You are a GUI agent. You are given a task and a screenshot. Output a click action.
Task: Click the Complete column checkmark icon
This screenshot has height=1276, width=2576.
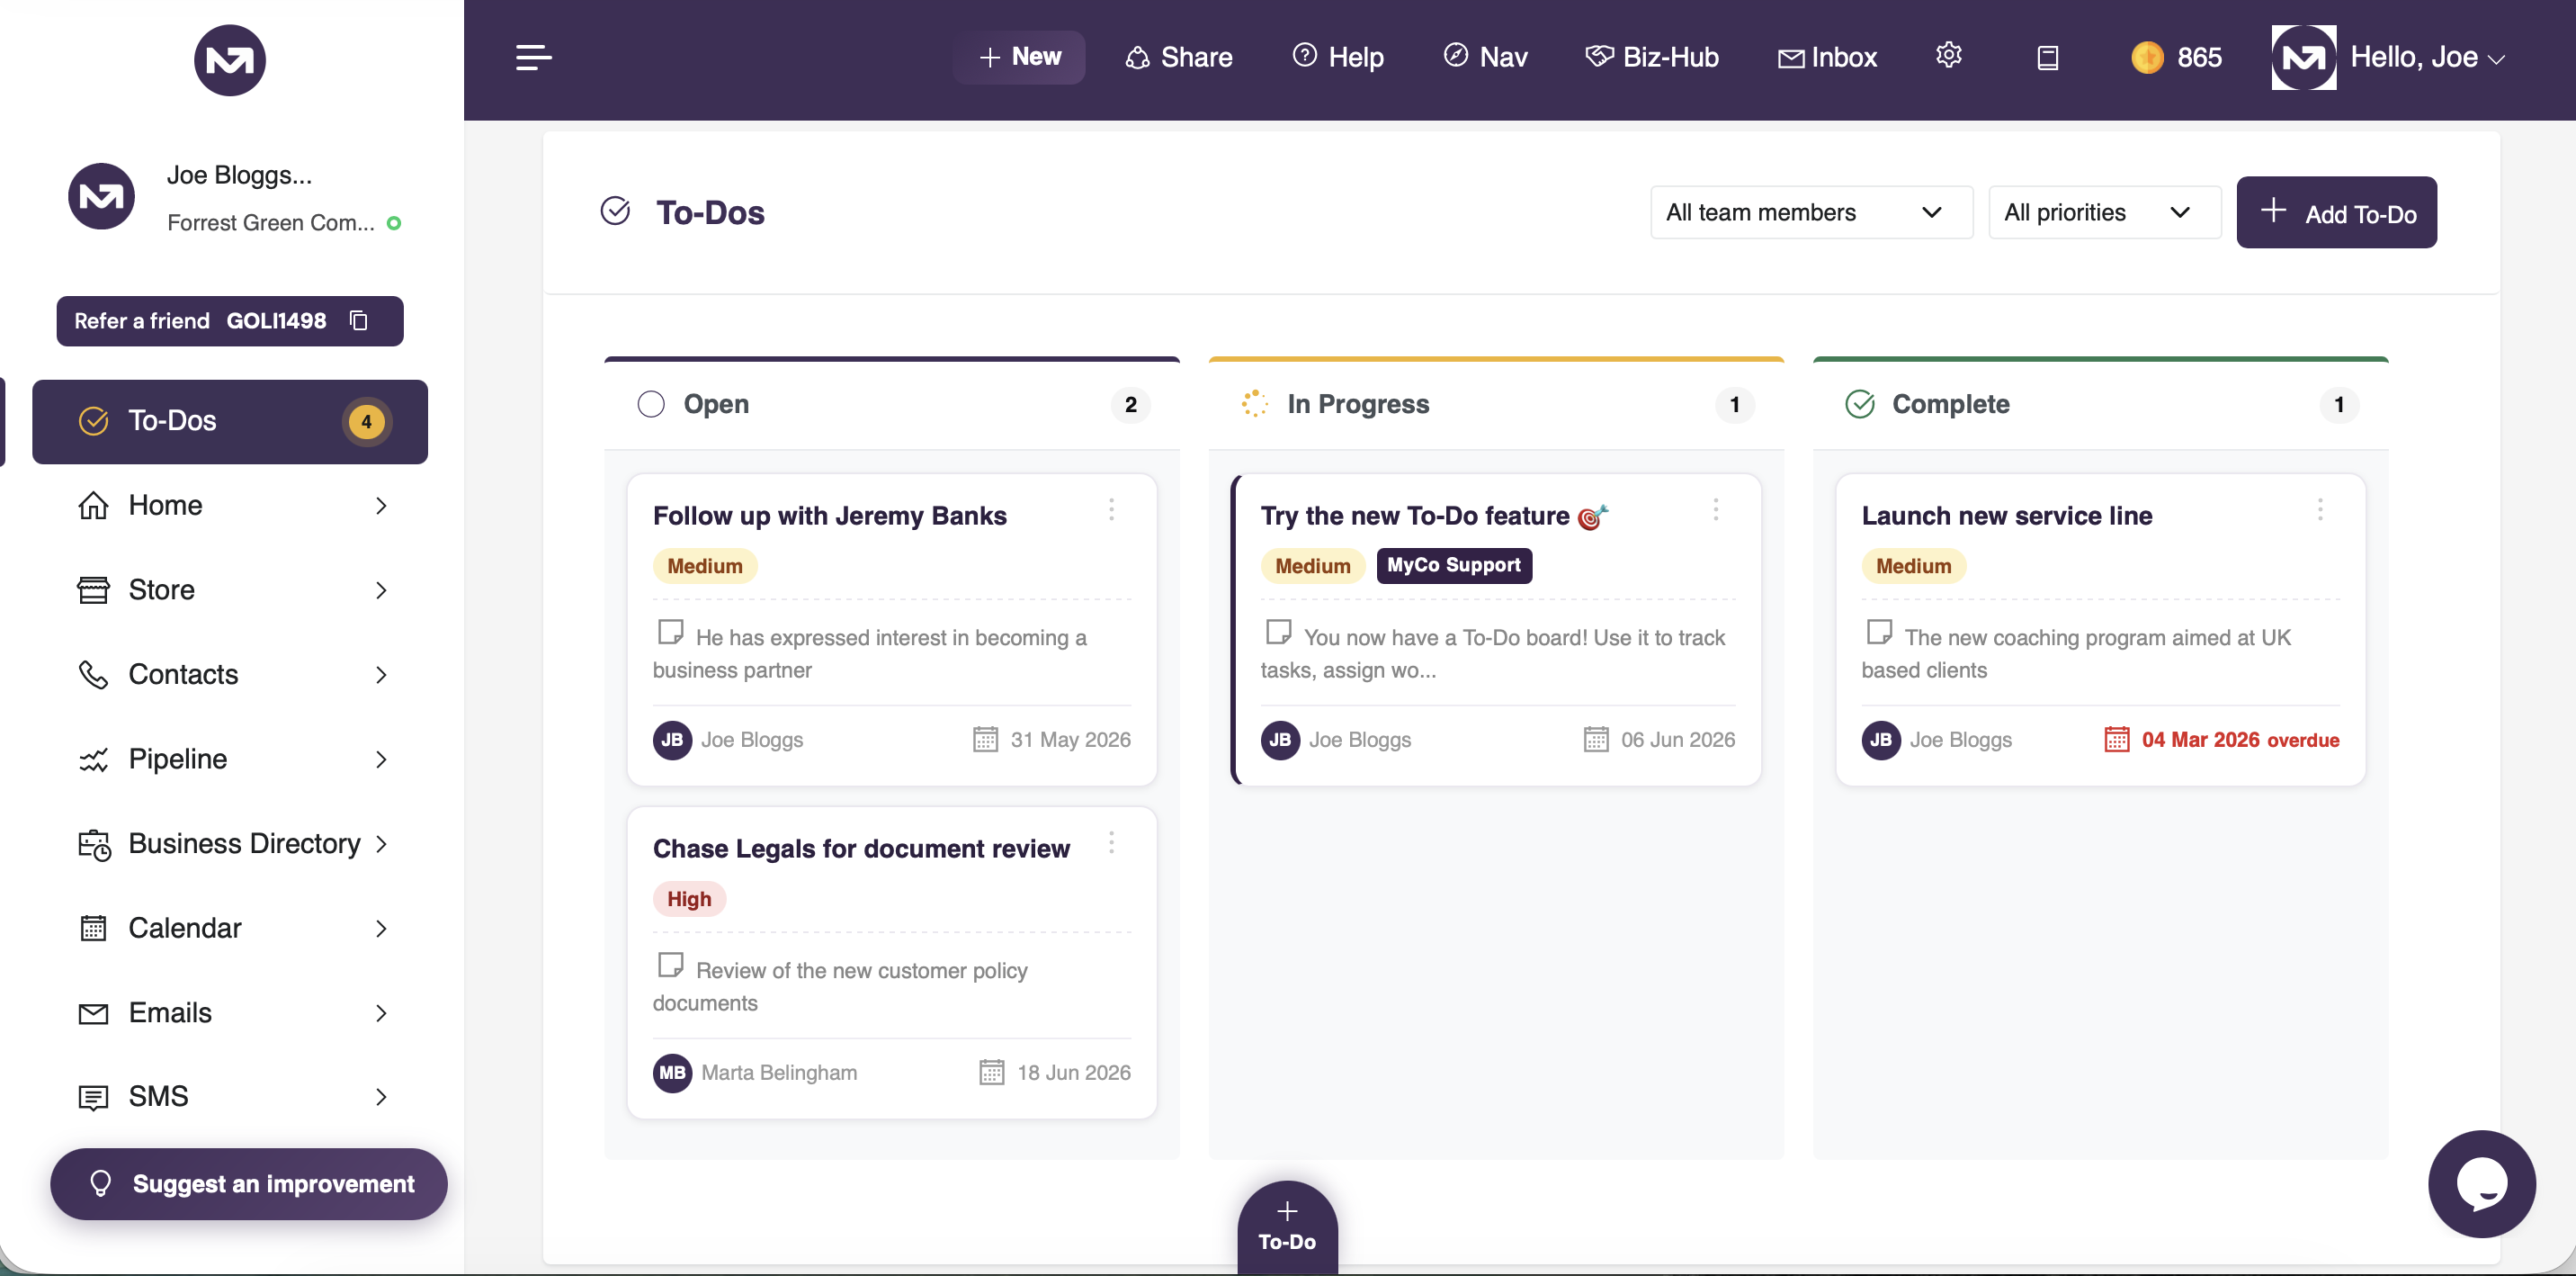1859,404
